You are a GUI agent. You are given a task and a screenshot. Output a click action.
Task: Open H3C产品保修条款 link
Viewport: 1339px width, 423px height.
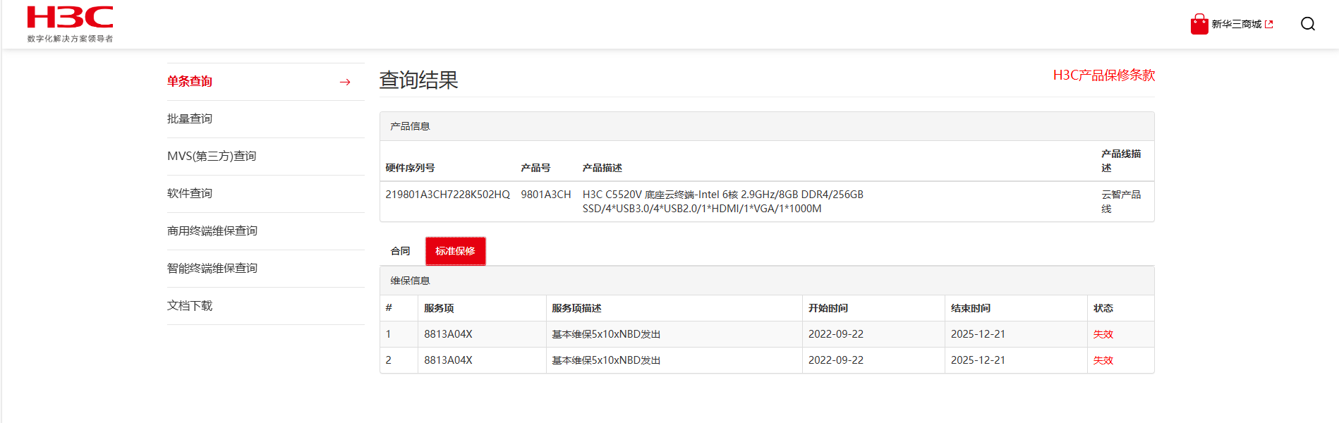click(1103, 75)
